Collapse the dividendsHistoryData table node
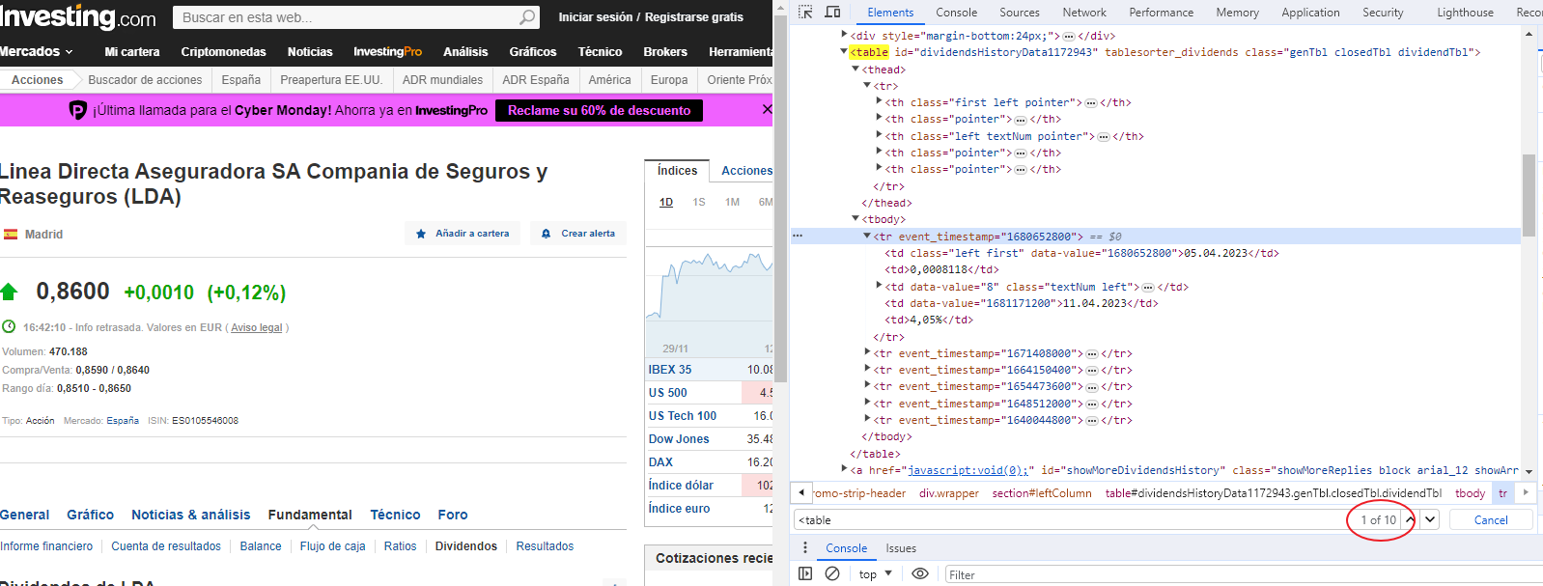 (x=844, y=52)
